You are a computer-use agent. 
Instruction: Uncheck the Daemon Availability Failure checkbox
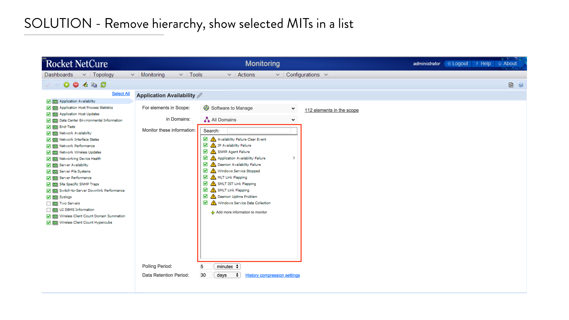[205, 164]
